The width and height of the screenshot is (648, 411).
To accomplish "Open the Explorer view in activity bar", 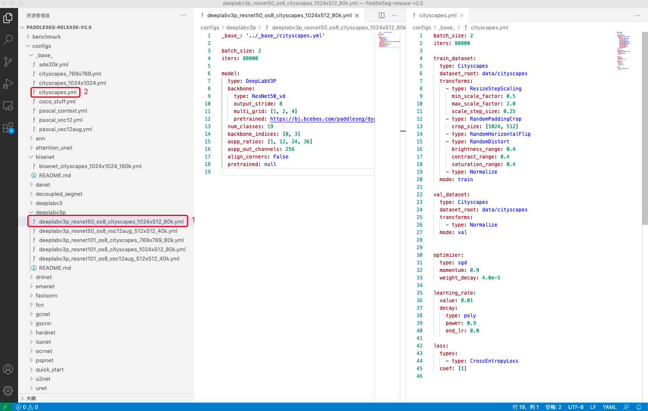I will 8,18.
